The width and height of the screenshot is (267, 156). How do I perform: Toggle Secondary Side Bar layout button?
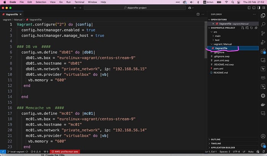point(259,8)
